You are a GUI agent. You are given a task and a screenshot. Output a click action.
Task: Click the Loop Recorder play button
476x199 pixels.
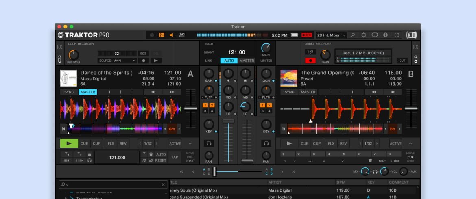[x=156, y=61]
